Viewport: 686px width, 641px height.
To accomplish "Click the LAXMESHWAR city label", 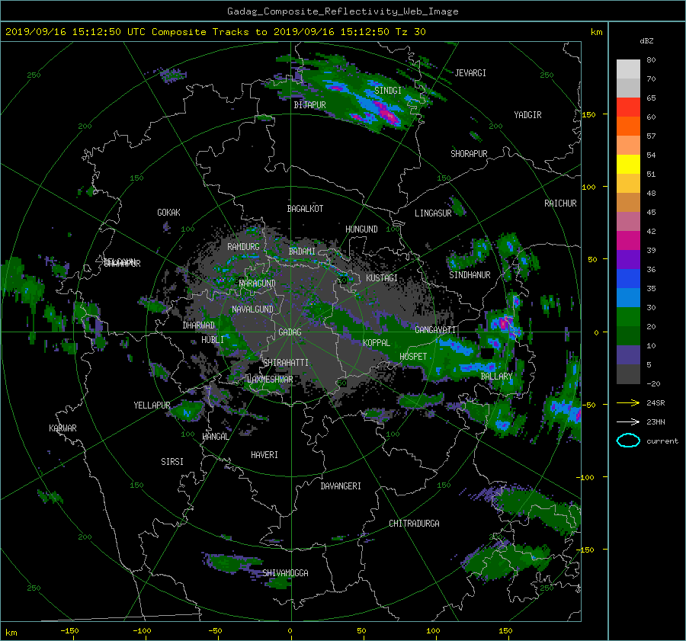I will pyautogui.click(x=270, y=380).
